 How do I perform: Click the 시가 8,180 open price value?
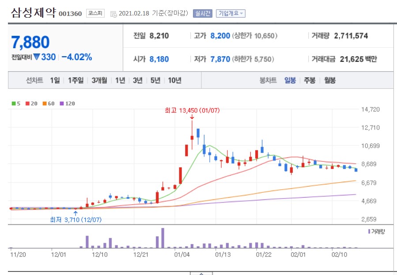click(159, 59)
